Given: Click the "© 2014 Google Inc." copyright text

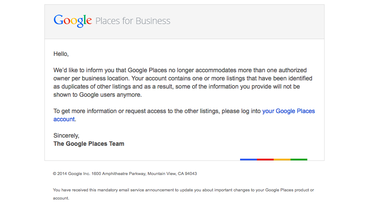Looking at the screenshot, I should click(72, 173).
